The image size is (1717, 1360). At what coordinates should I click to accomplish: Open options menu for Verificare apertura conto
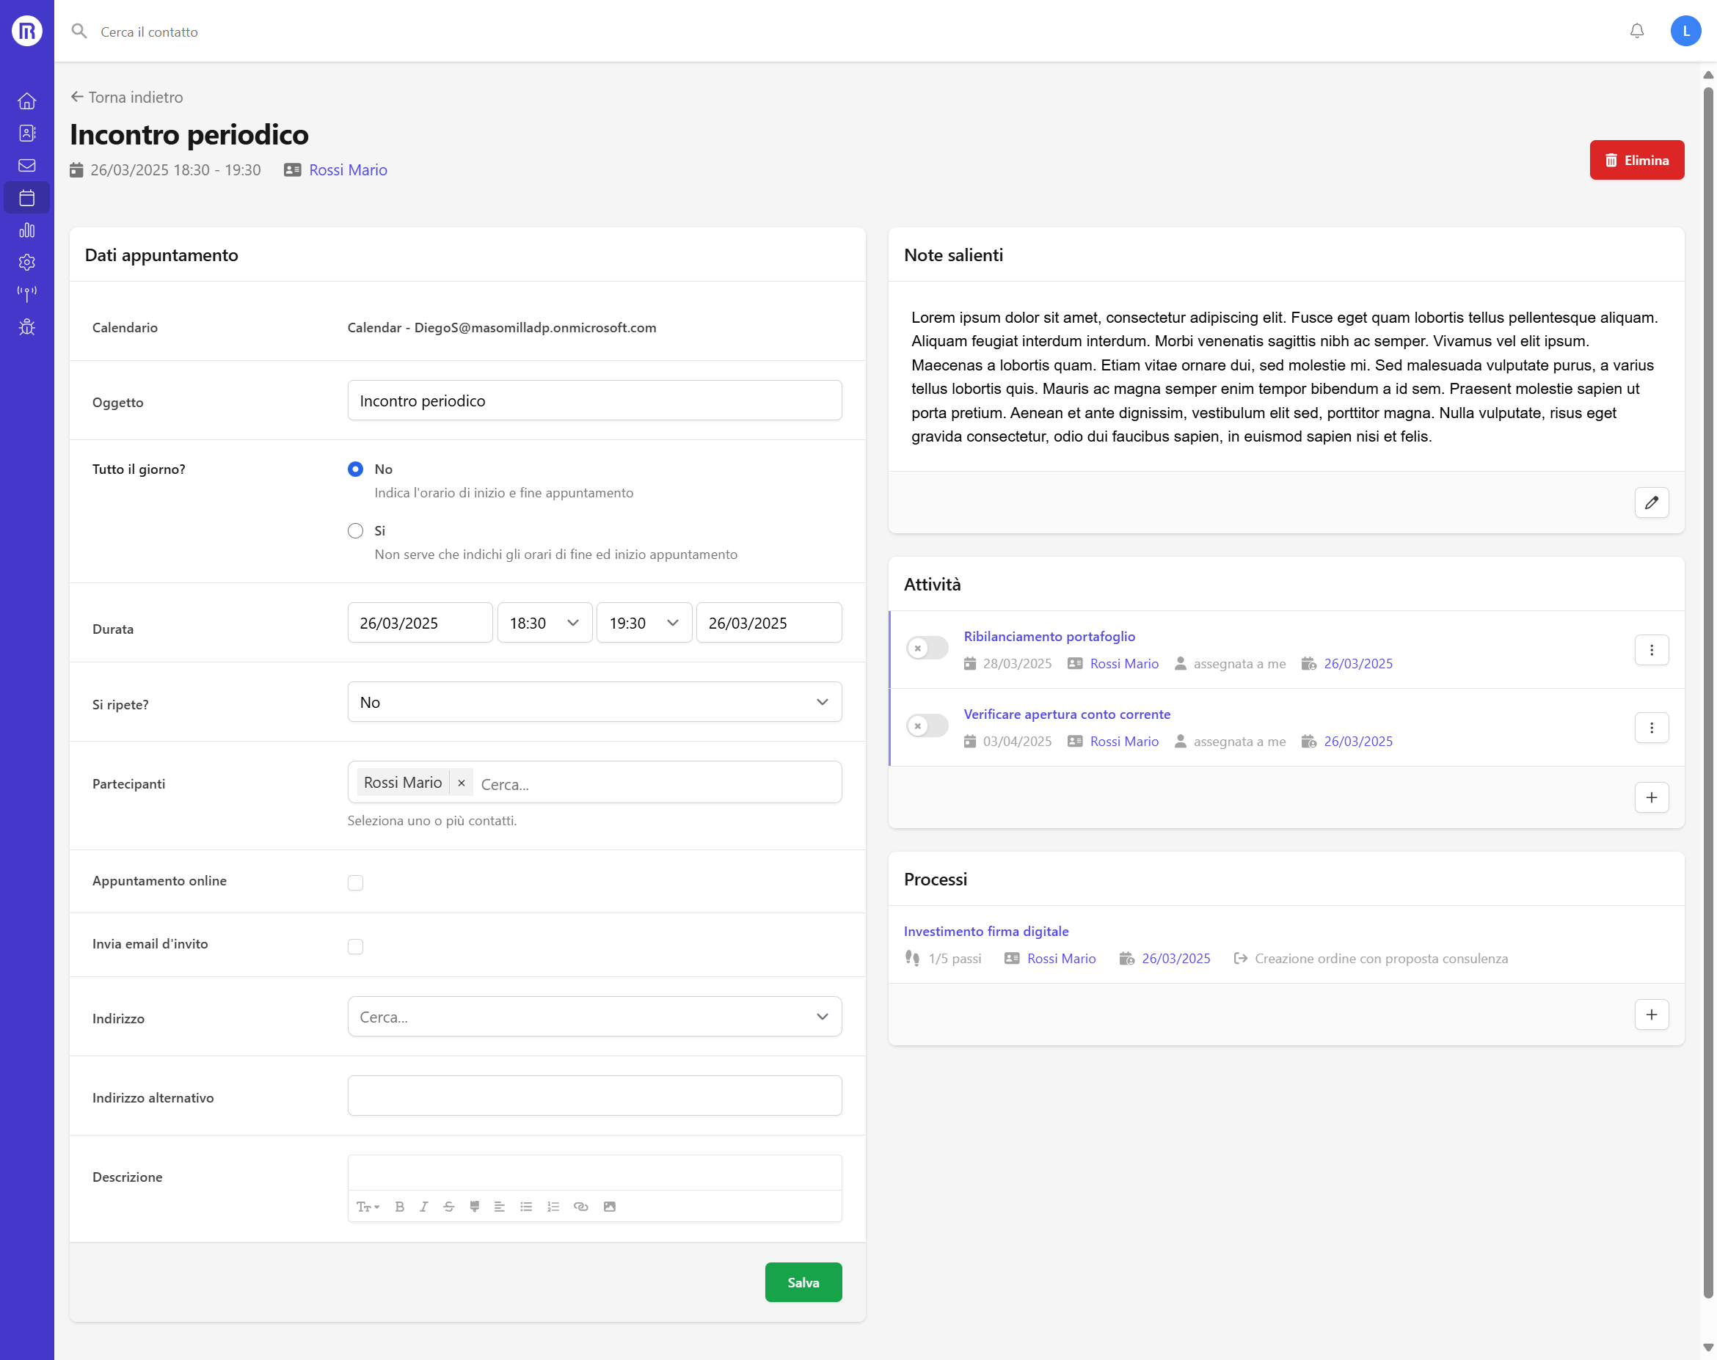[x=1651, y=728]
